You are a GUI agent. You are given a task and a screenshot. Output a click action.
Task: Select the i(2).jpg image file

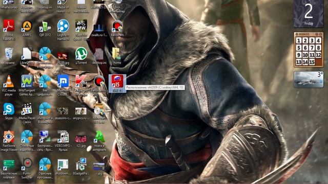[81, 139]
